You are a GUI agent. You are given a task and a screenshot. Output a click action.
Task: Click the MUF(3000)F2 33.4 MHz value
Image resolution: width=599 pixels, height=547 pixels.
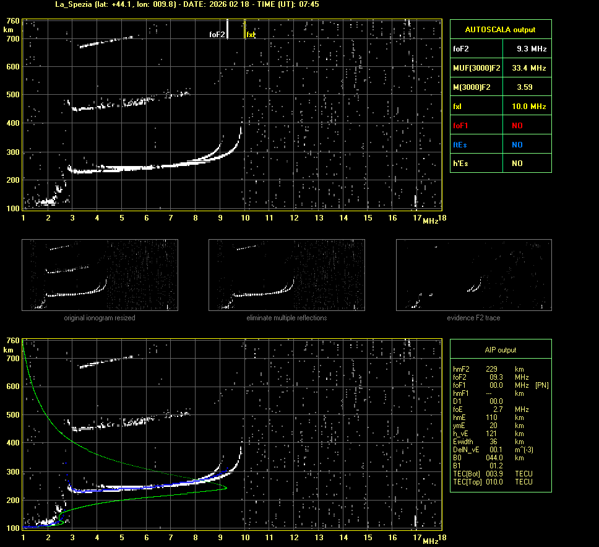coord(532,68)
